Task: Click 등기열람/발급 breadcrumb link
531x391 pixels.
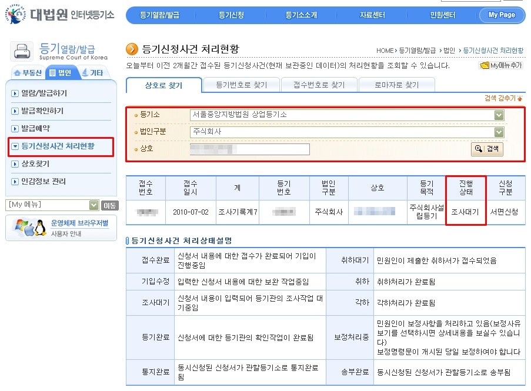Action: (x=418, y=51)
